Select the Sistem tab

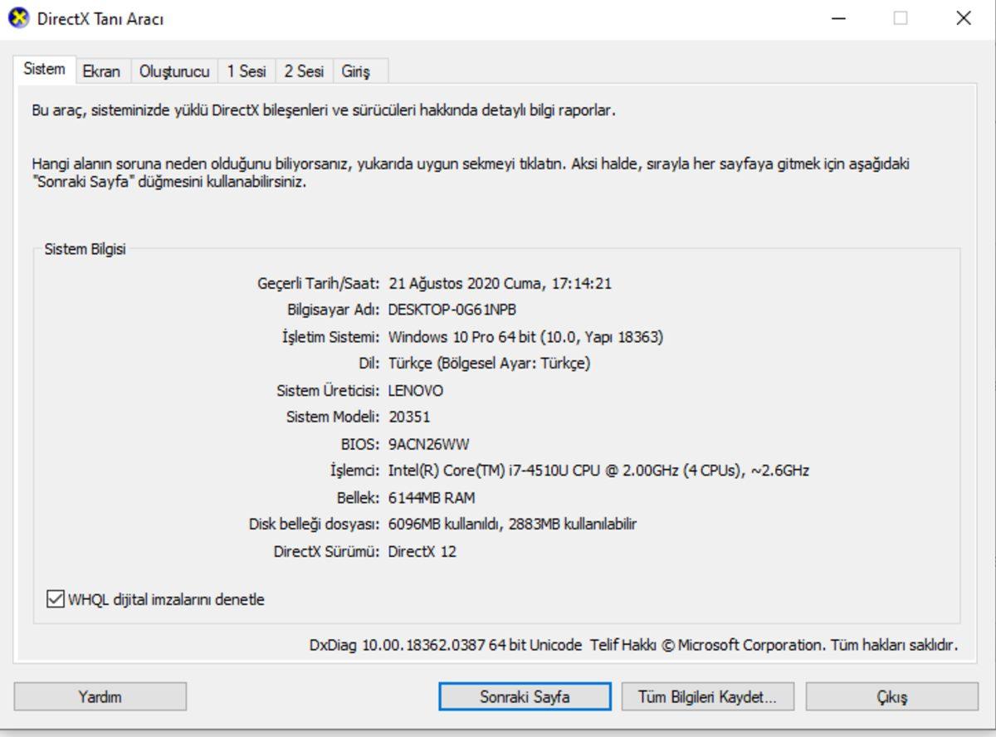pos(45,70)
